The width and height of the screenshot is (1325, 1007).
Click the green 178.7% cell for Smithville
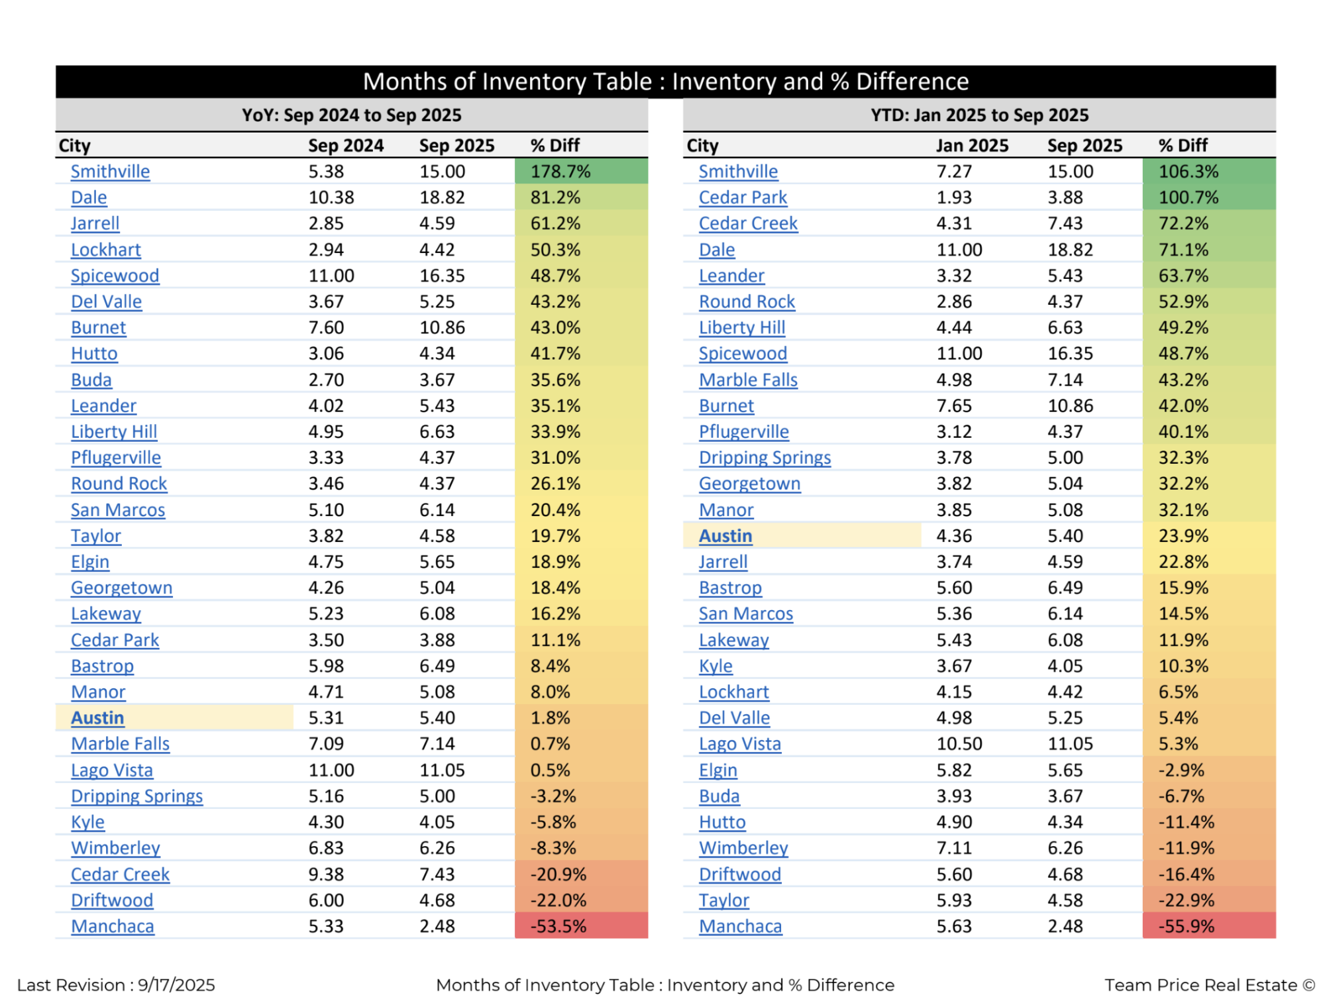(580, 172)
